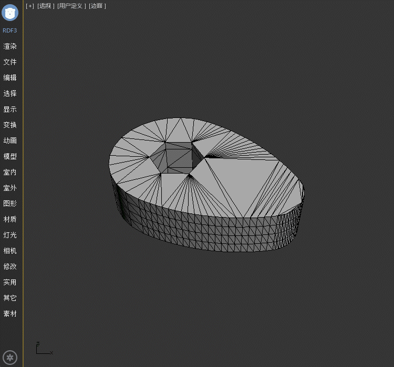Image resolution: width=394 pixels, height=367 pixels.
Task: Open the 渲染 menu in the sidebar
Action: pos(10,46)
